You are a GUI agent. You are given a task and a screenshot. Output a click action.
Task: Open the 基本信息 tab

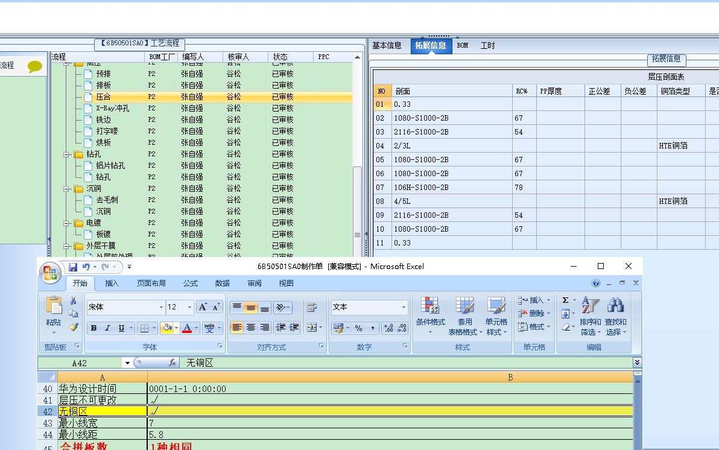(387, 45)
